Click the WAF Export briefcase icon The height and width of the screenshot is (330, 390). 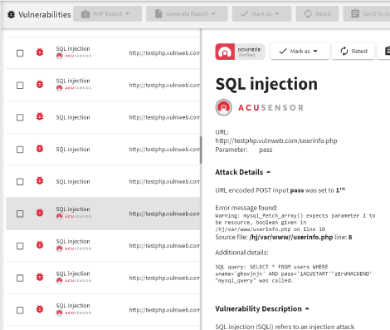point(85,14)
